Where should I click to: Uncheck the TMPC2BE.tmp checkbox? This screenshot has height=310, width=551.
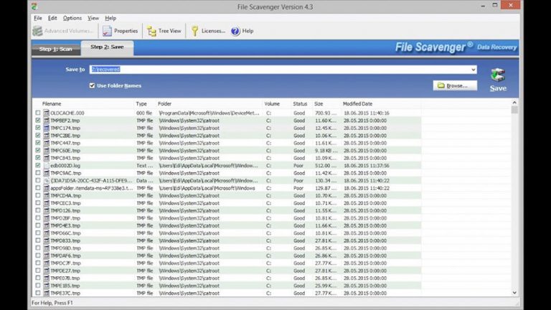point(37,136)
